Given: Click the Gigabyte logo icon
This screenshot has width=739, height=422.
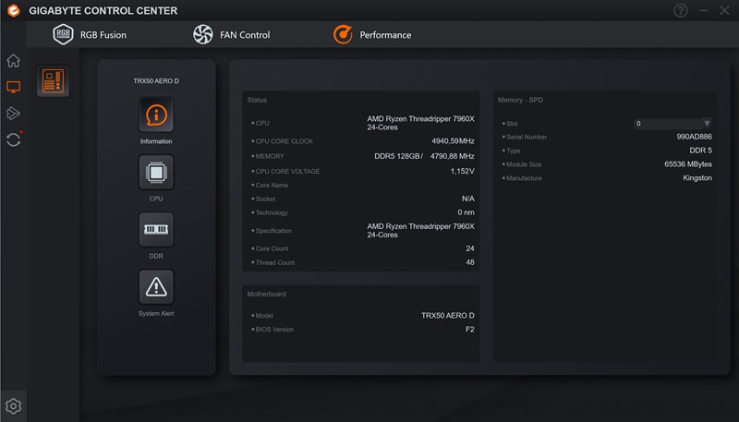Looking at the screenshot, I should [x=14, y=10].
